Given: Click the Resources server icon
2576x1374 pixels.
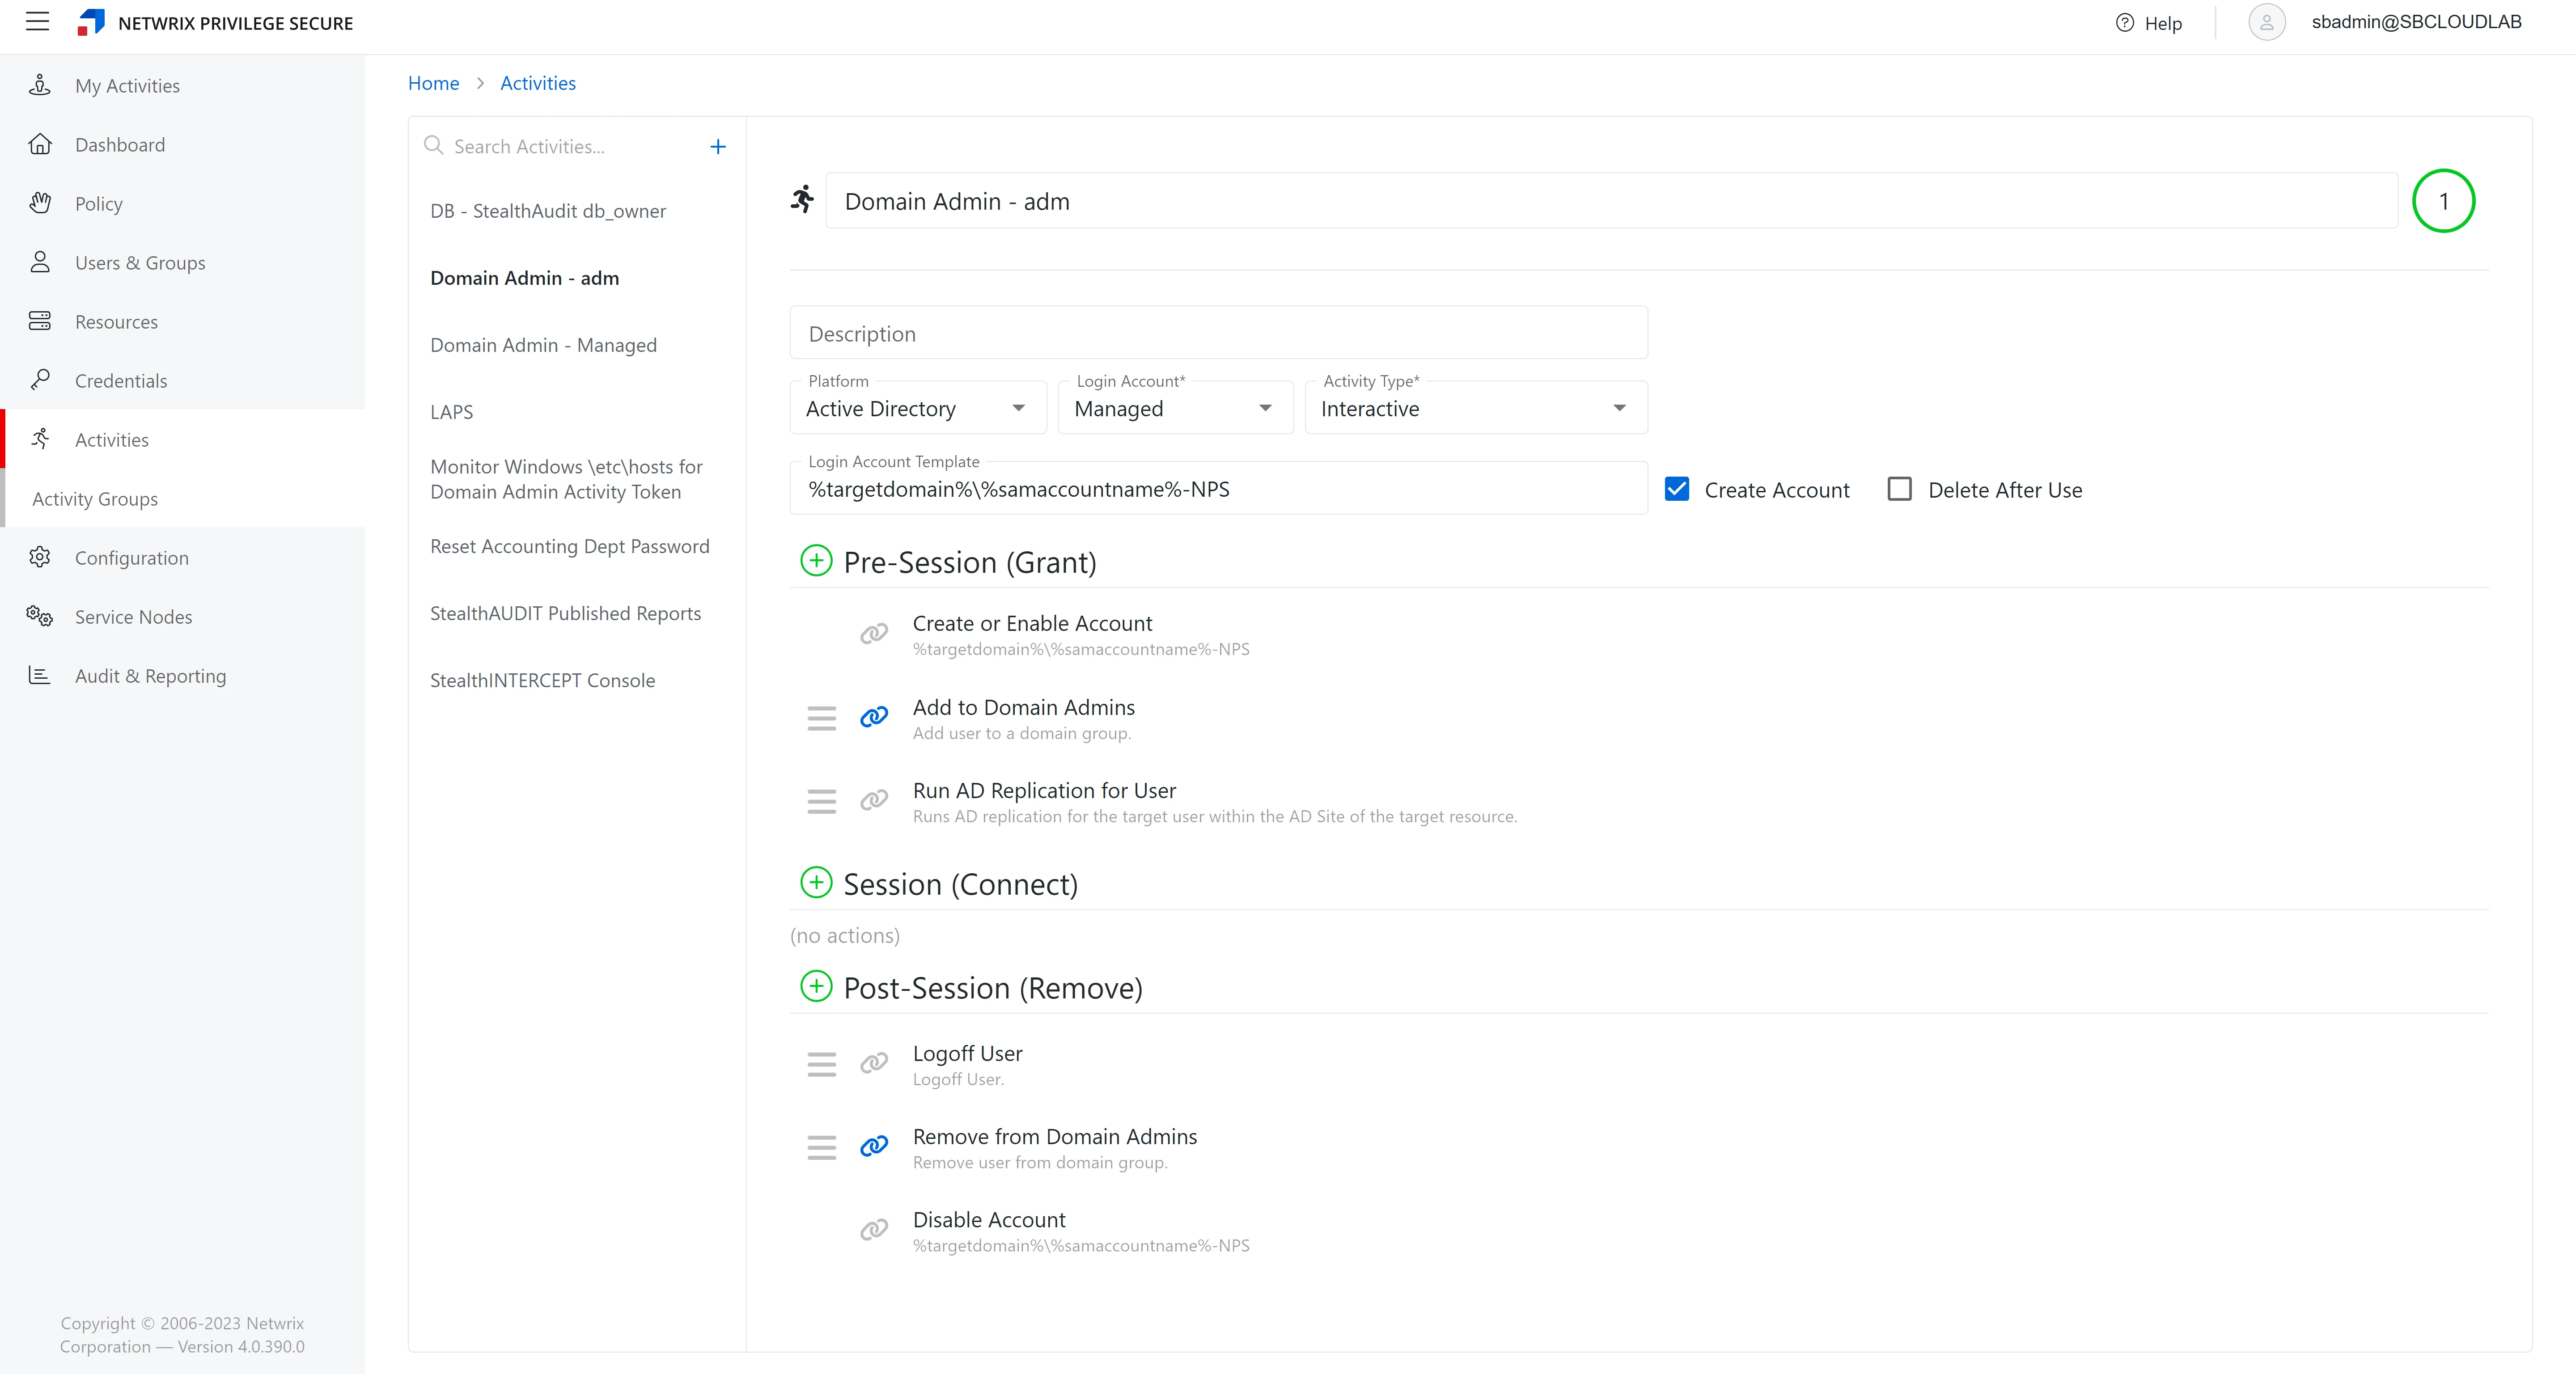Looking at the screenshot, I should (x=40, y=321).
